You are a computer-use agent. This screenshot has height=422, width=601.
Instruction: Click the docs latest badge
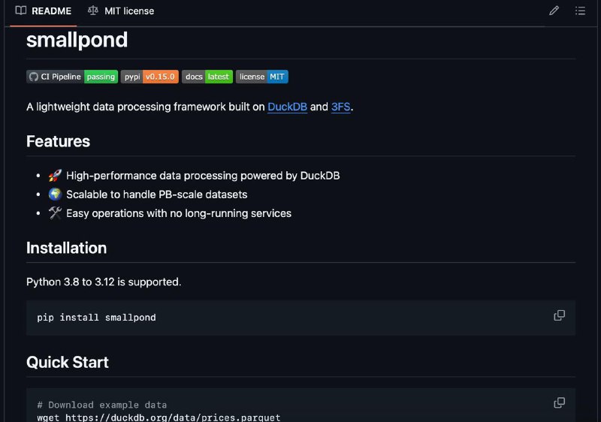tap(207, 77)
